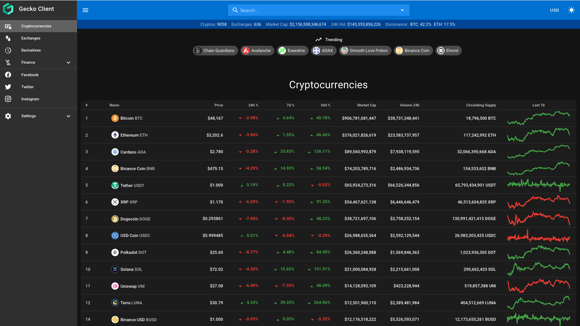Viewport: 580px width, 326px height.
Task: Click the Binance Coin logo in row 4
Action: [115, 168]
